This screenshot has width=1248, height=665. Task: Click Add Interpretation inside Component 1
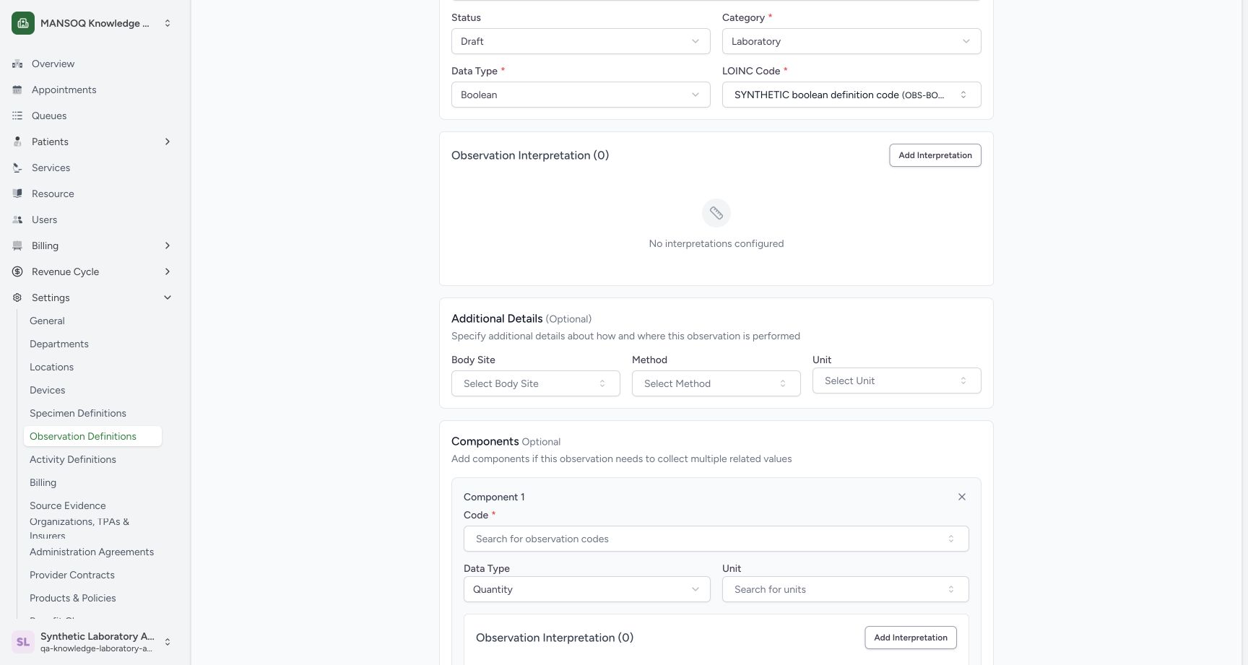[911, 638]
